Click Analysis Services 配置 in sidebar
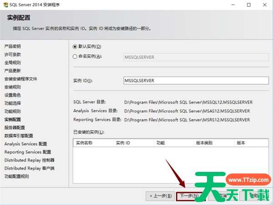Screen dimensions: 273x205 tap(25, 144)
